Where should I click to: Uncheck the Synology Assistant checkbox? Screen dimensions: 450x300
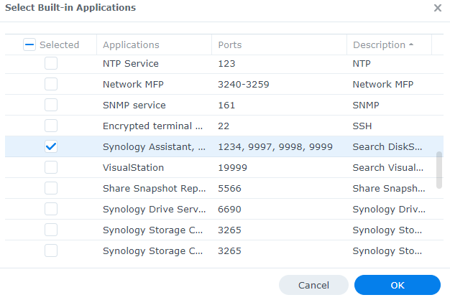[51, 146]
